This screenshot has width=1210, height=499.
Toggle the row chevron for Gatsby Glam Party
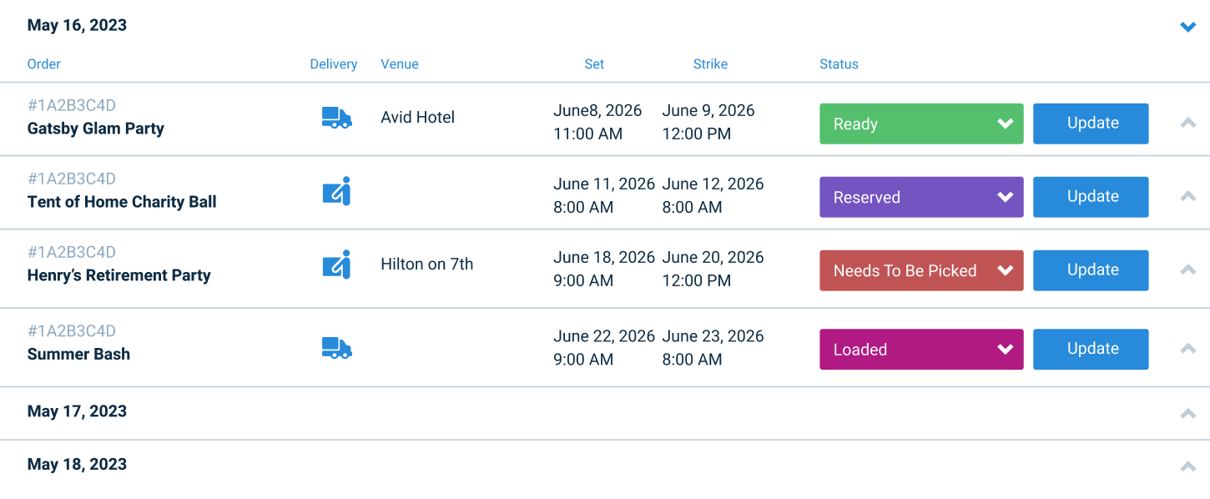pyautogui.click(x=1188, y=123)
